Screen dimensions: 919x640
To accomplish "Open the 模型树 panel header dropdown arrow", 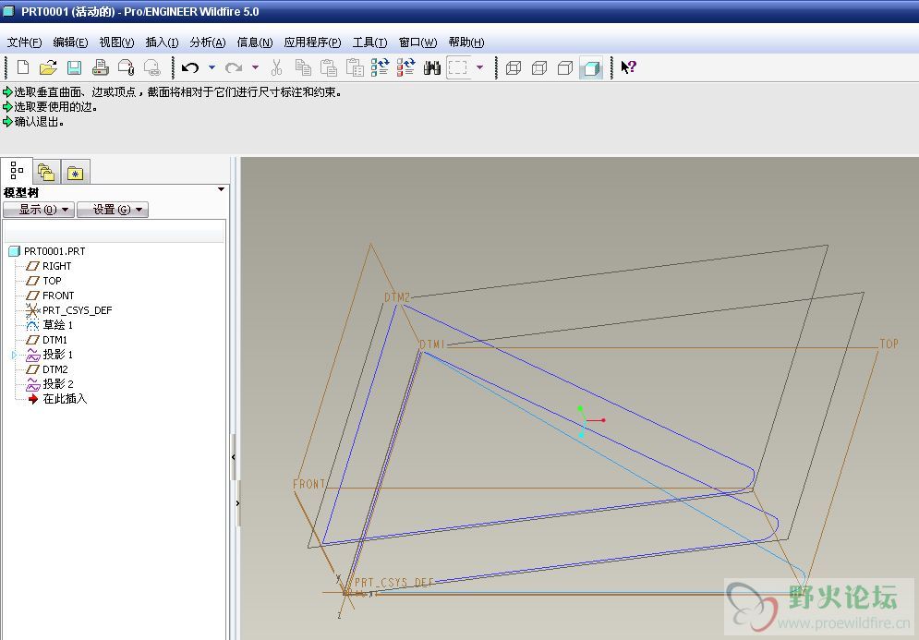I will [221, 189].
